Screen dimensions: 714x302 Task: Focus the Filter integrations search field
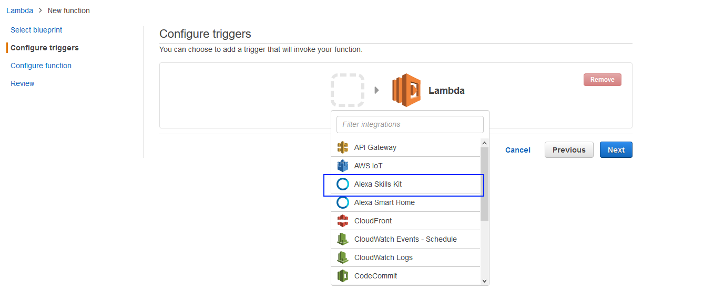pyautogui.click(x=410, y=124)
